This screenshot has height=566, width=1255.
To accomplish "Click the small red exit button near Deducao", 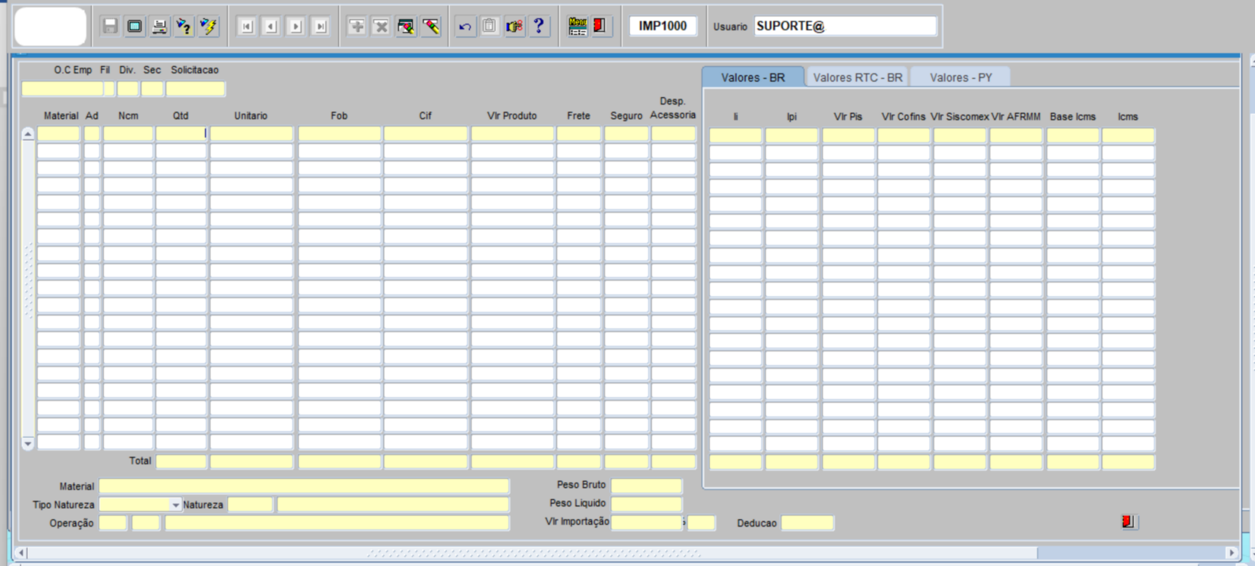I will pos(1128,522).
